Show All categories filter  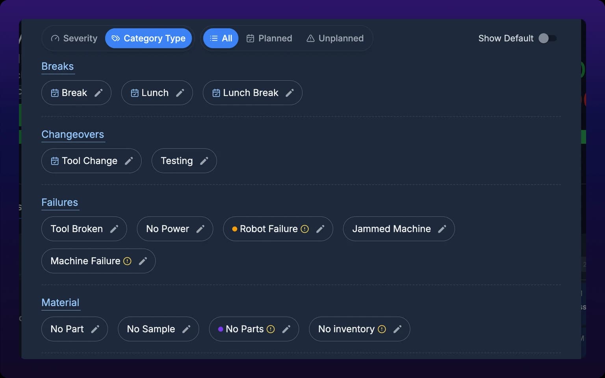pyautogui.click(x=221, y=38)
